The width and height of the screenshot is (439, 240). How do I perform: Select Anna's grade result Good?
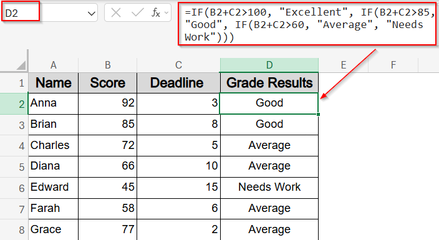269,103
